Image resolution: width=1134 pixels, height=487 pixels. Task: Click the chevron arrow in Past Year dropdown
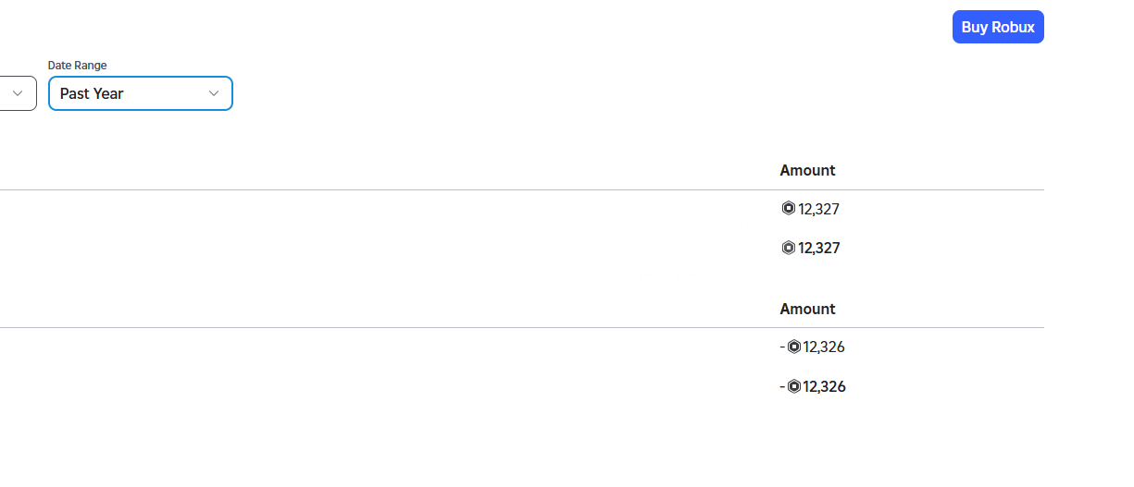214,93
